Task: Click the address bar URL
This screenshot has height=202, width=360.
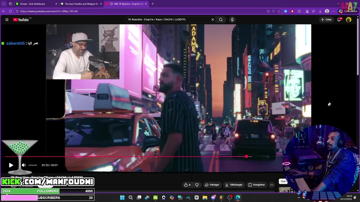Action: click(x=49, y=11)
